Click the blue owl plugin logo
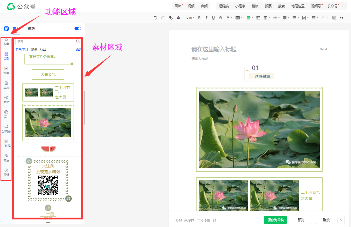This screenshot has height=227, width=351. coord(6,28)
